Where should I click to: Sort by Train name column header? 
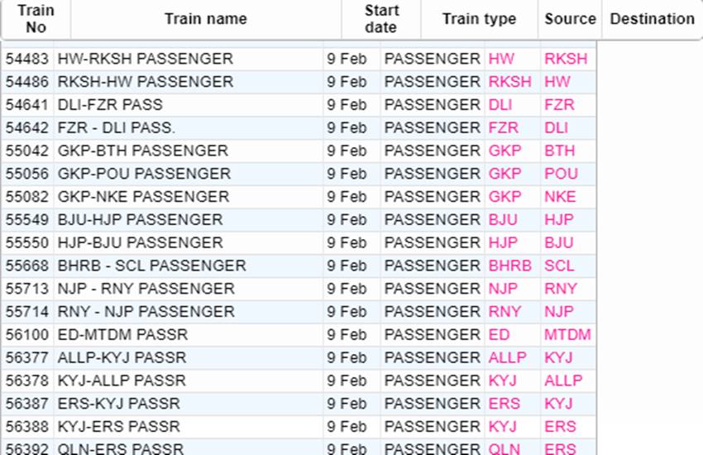206,19
